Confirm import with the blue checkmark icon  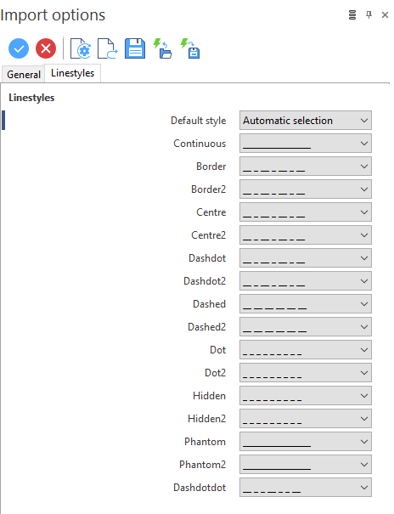click(x=19, y=48)
